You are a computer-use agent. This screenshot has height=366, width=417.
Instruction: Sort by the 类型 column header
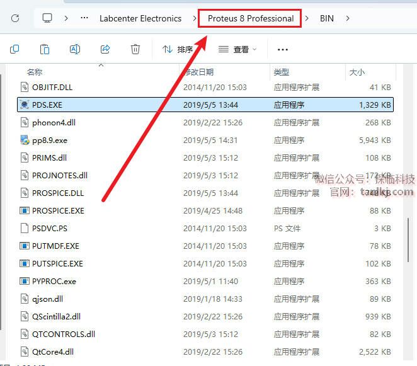click(x=282, y=72)
